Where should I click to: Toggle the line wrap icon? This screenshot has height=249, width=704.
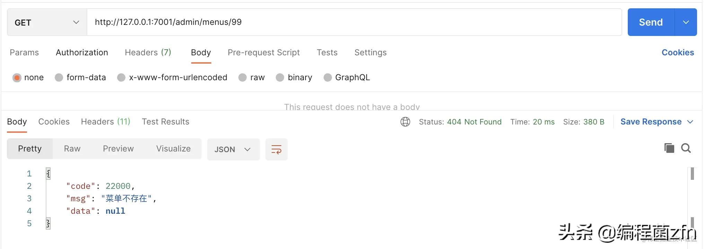pos(276,149)
